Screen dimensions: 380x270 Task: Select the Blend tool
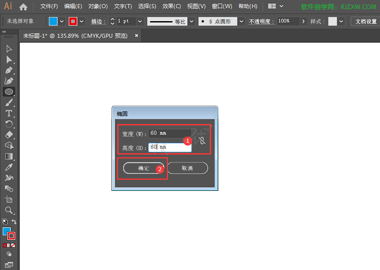pos(9,189)
